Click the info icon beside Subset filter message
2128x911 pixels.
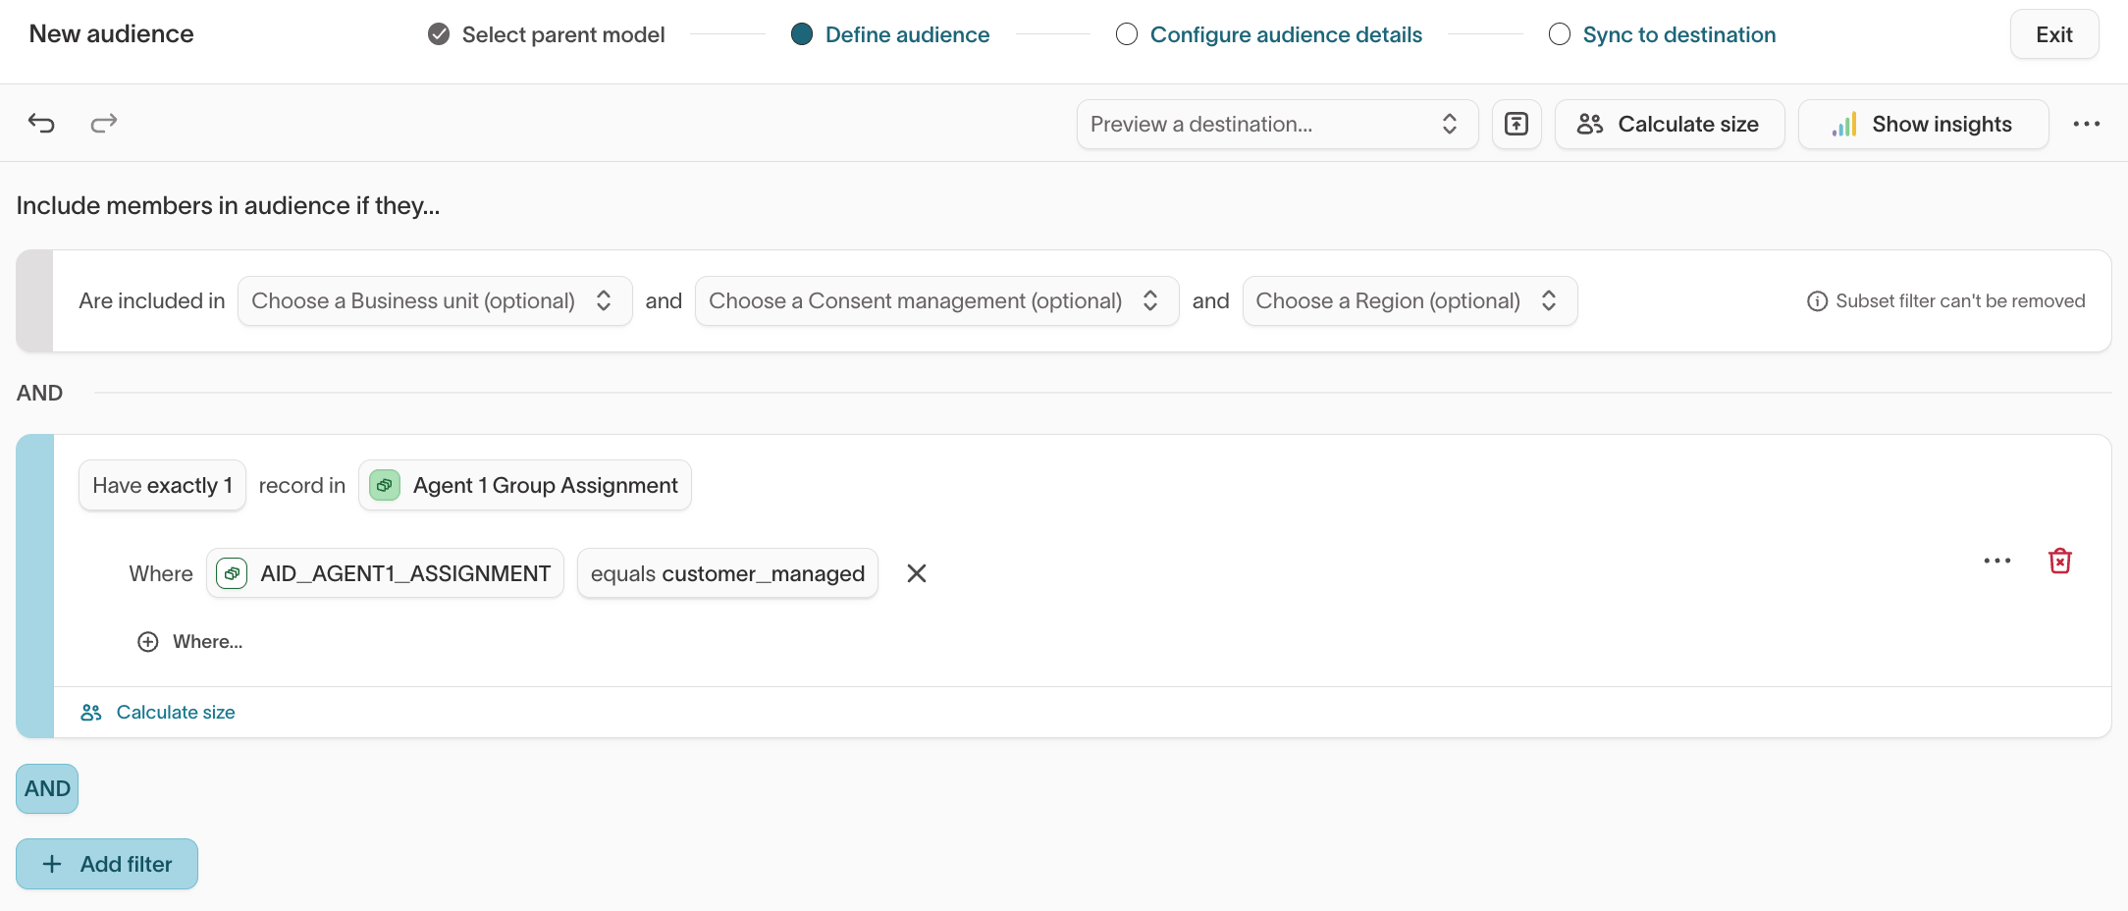pyautogui.click(x=1818, y=300)
